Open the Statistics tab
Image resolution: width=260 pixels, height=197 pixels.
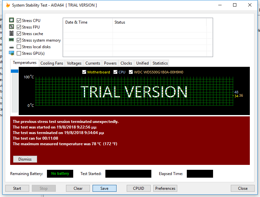pyautogui.click(x=160, y=63)
